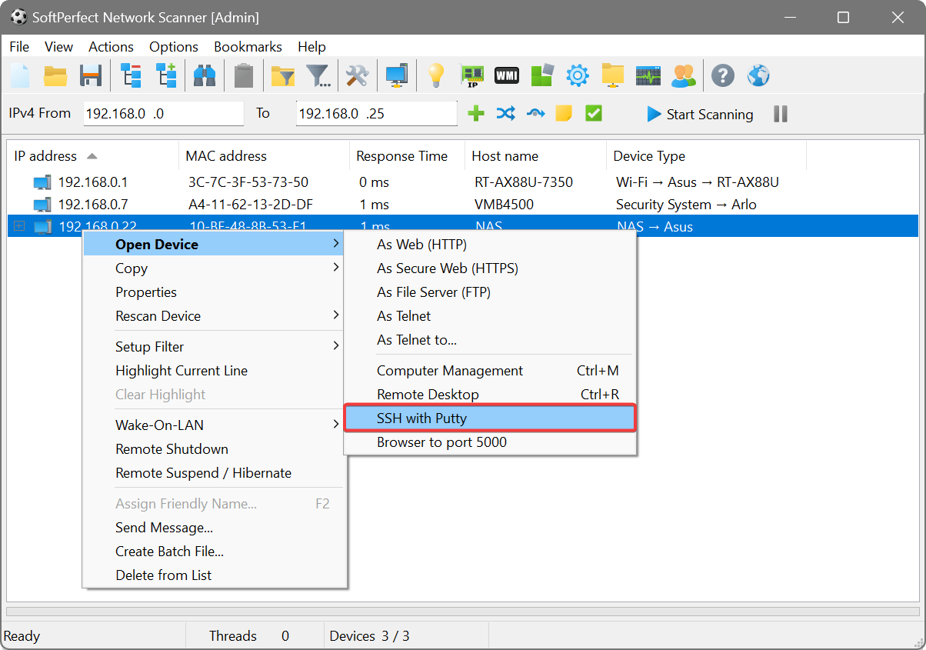This screenshot has width=926, height=650.
Task: Open the Actions menu
Action: click(x=111, y=47)
